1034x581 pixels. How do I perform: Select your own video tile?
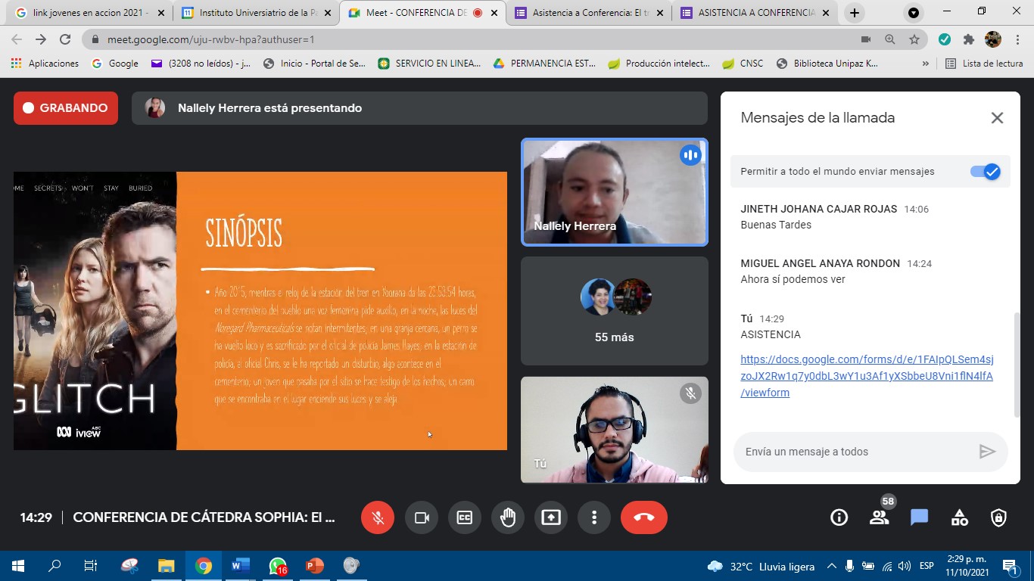coord(614,430)
